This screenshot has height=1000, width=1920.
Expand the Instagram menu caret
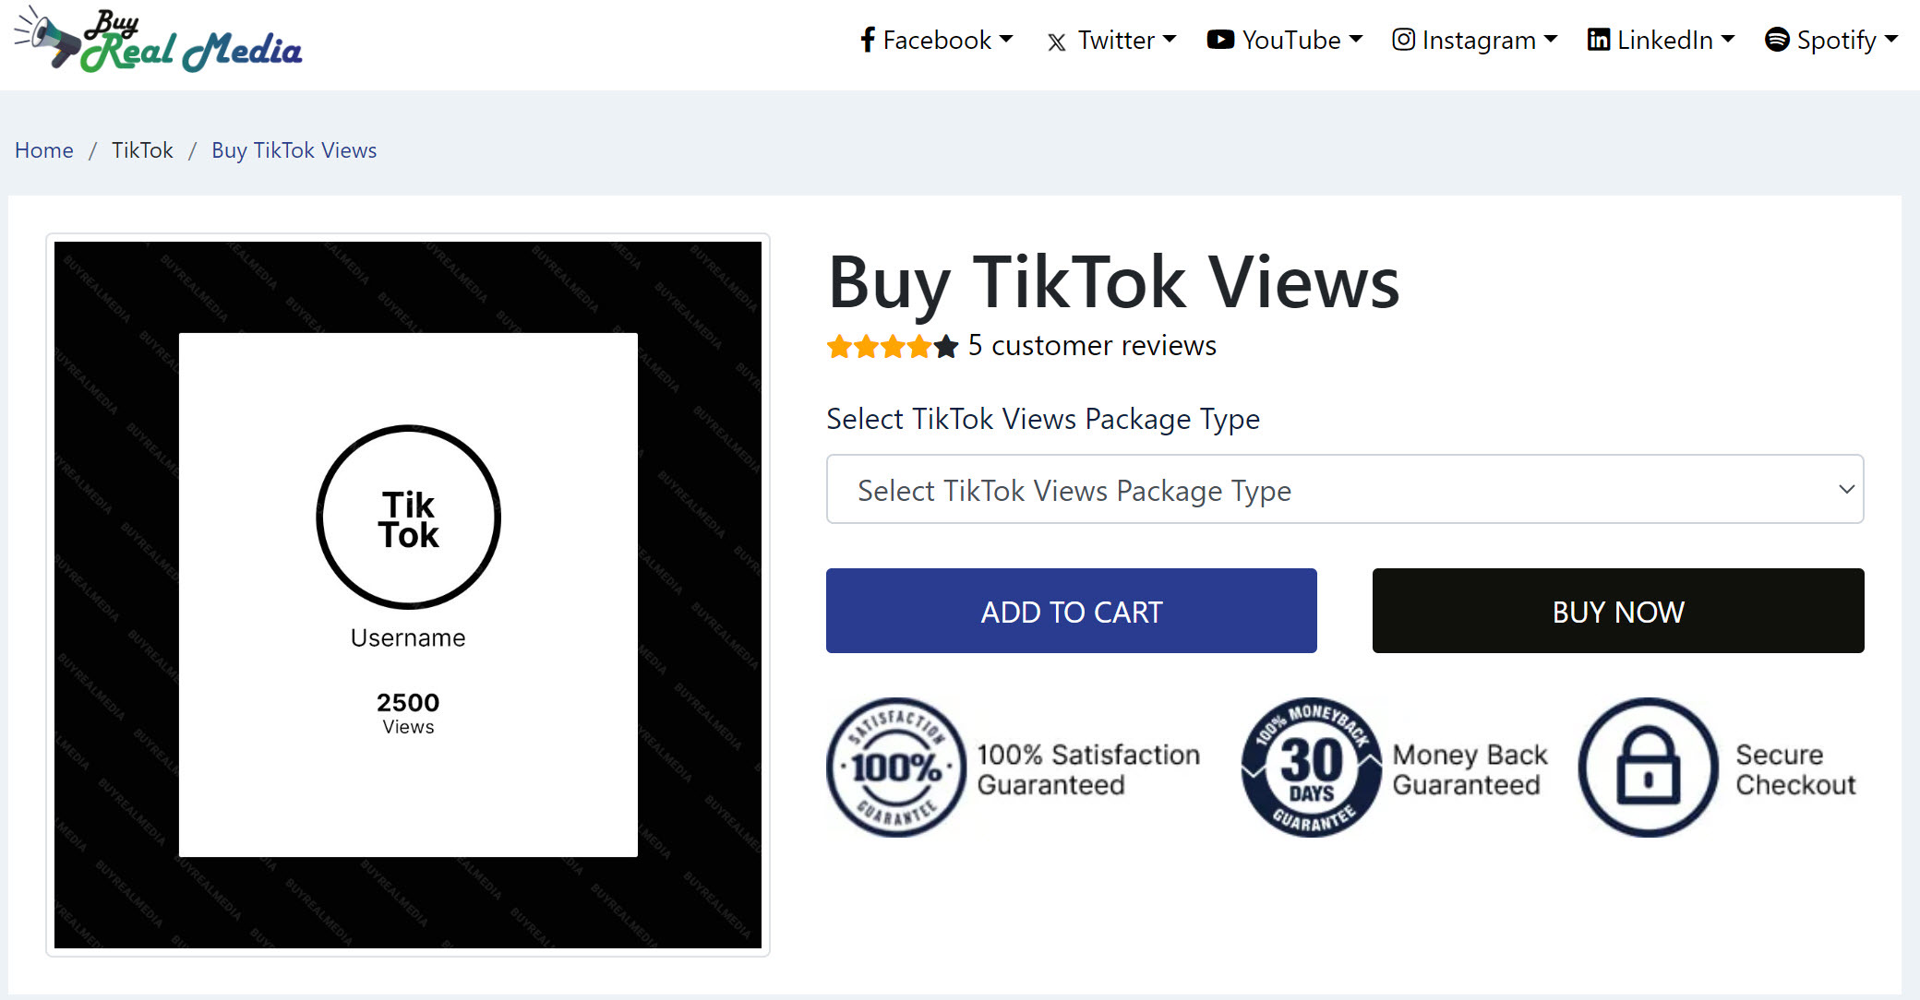1551,39
